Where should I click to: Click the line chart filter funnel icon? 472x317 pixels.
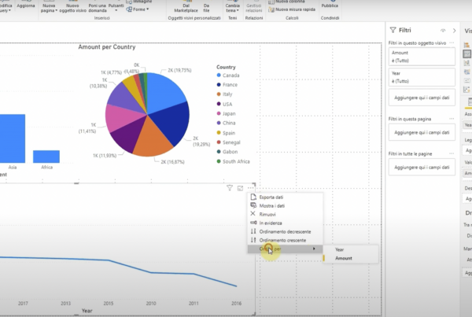pyautogui.click(x=230, y=188)
